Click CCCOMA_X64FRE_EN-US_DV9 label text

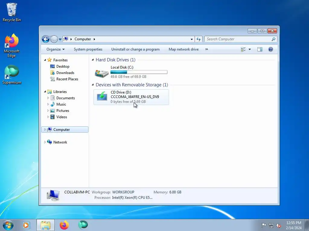click(135, 97)
